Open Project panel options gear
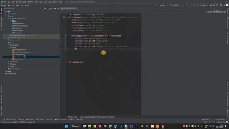This screenshot has width=229, height=129. tap(55, 9)
